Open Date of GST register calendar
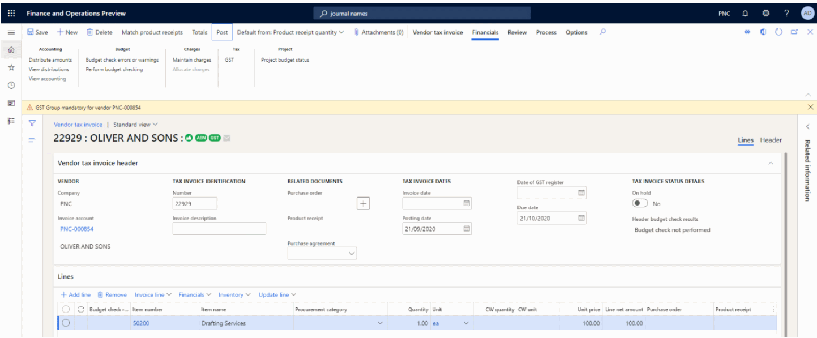817x338 pixels. (581, 192)
